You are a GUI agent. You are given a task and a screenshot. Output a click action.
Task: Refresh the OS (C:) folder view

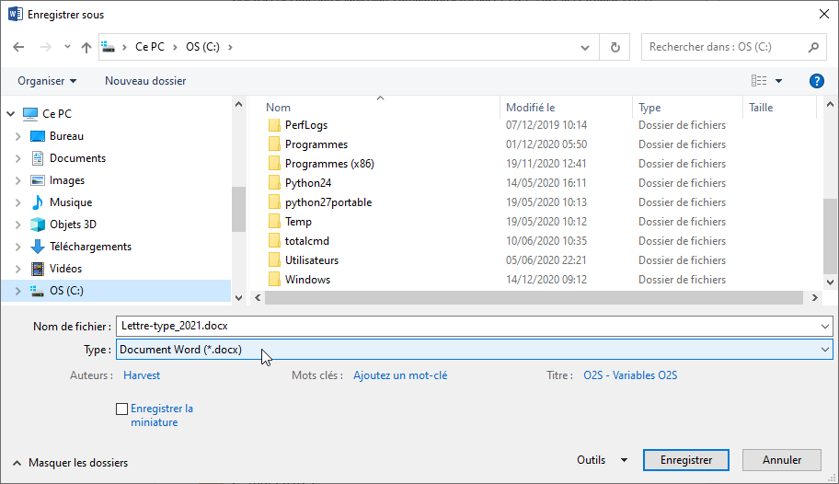[x=615, y=47]
